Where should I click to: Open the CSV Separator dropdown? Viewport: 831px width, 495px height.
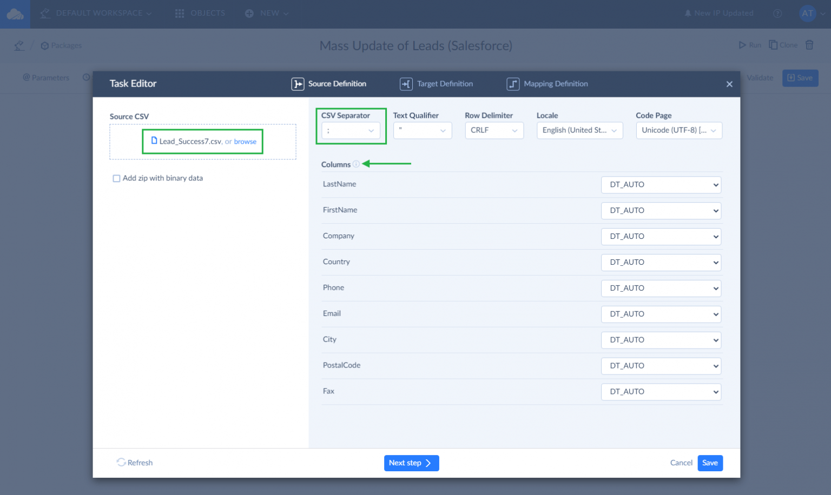351,131
